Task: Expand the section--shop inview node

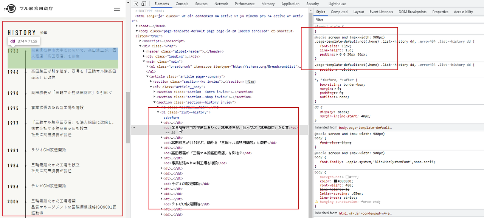Action: pyautogui.click(x=155, y=97)
